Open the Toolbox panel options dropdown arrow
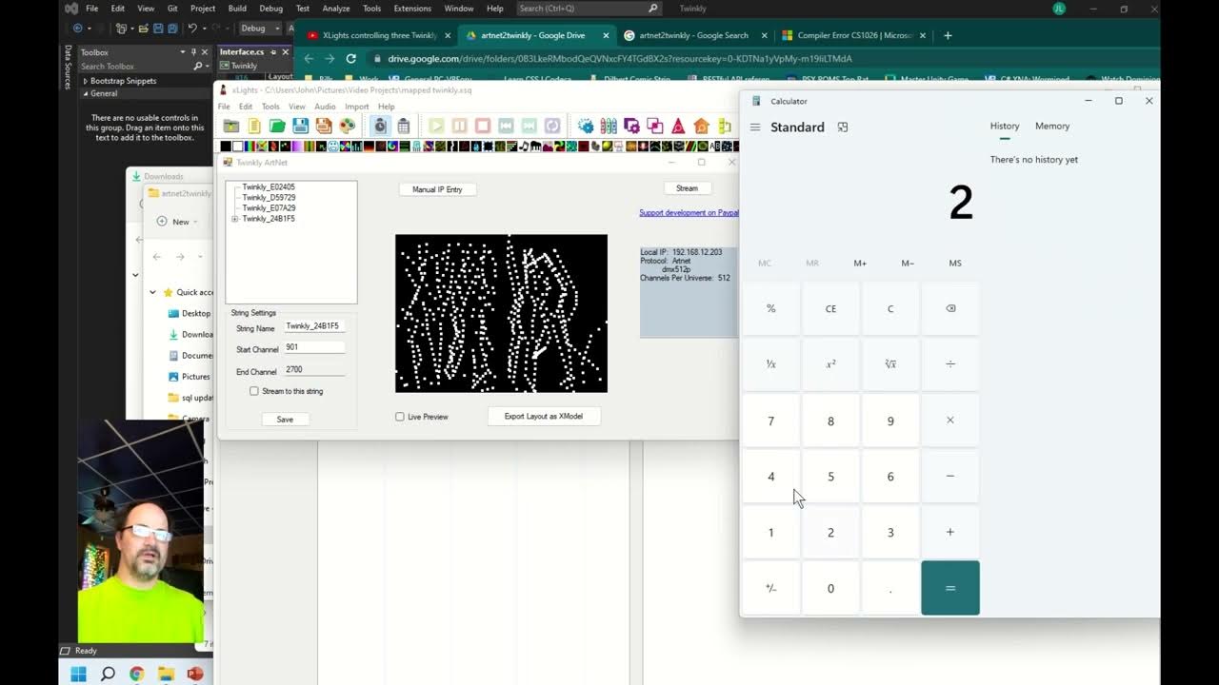Image resolution: width=1219 pixels, height=685 pixels. tap(182, 52)
